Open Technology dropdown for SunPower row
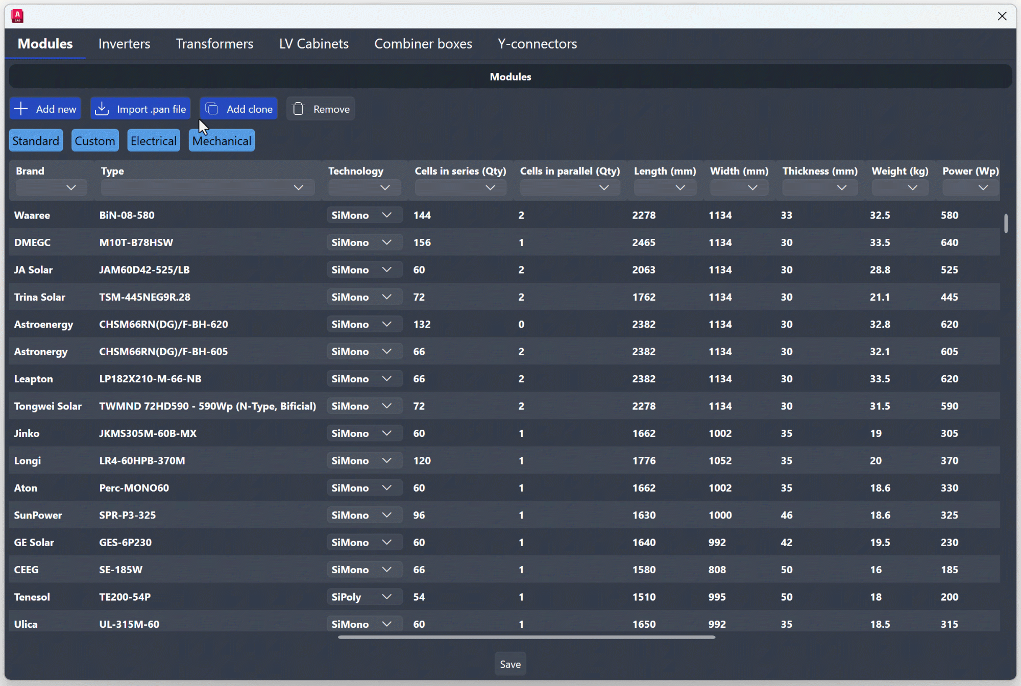1021x686 pixels. (364, 515)
